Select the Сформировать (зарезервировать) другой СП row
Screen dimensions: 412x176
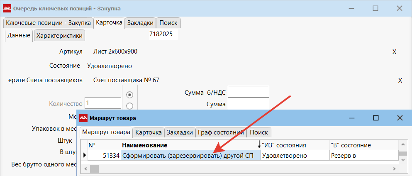pos(190,156)
